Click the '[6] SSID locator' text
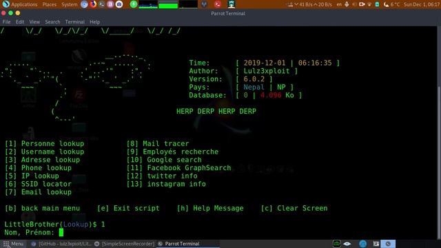441x248 pixels. point(38,184)
